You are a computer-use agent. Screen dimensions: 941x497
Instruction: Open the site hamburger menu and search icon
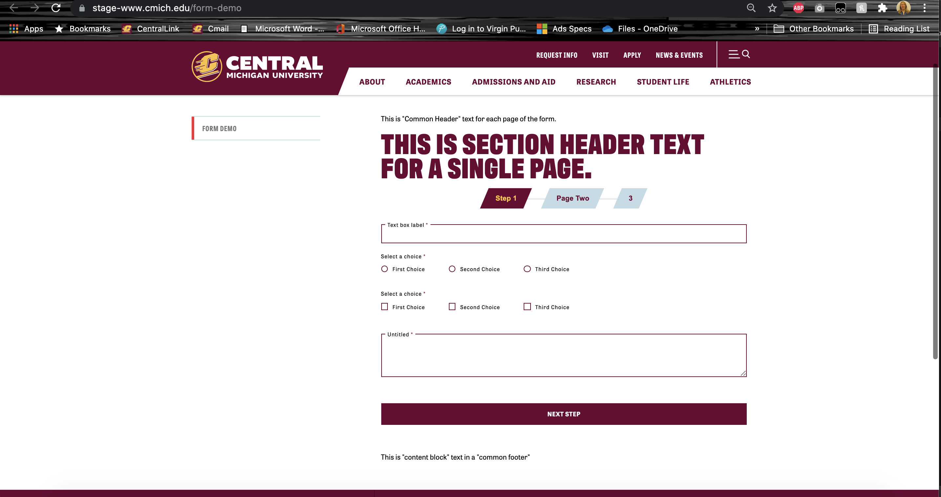(x=739, y=54)
